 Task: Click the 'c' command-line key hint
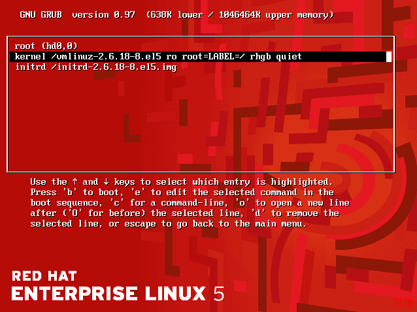pyautogui.click(x=117, y=202)
